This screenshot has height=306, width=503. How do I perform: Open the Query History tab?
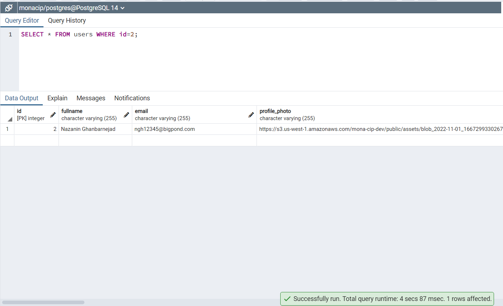click(67, 20)
